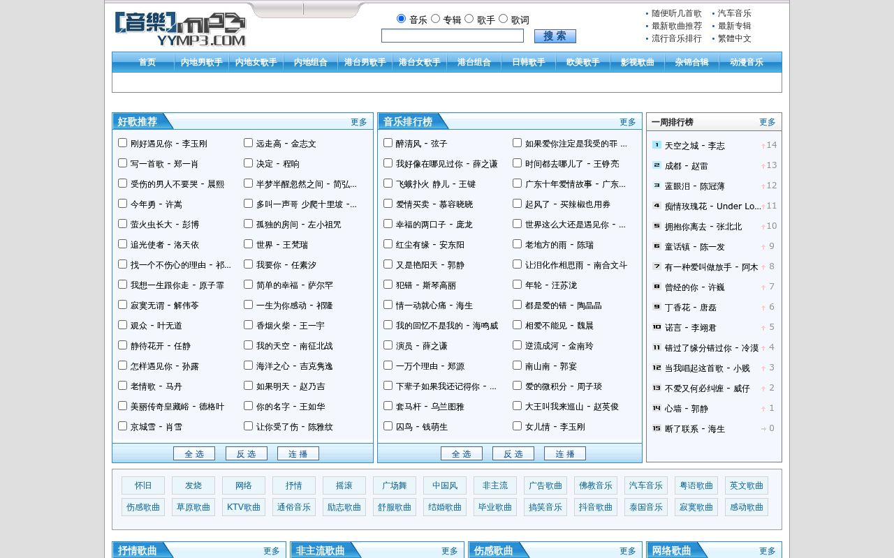Viewport: 894px width, 558px height.
Task: Open the 内地男歌手 navigation tab
Action: click(x=202, y=62)
